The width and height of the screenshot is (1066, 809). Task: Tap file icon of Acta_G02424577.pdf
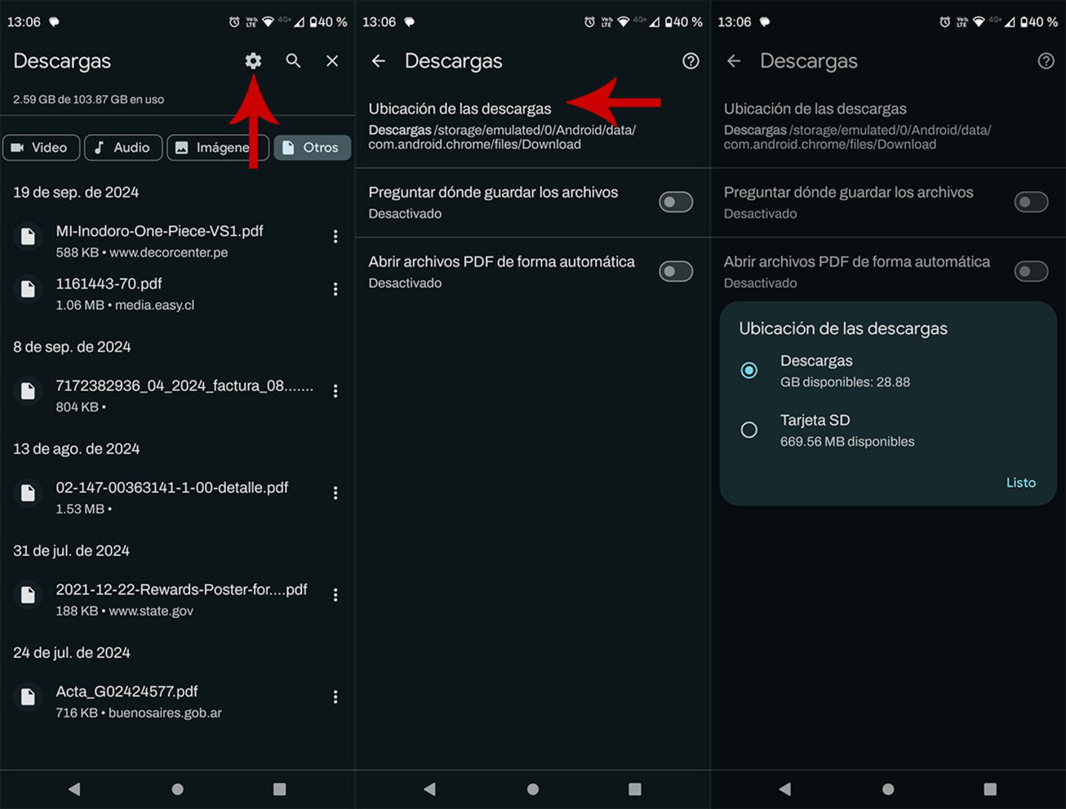tap(28, 697)
